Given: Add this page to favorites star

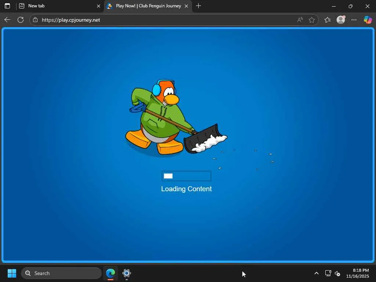Looking at the screenshot, I should pyautogui.click(x=311, y=20).
